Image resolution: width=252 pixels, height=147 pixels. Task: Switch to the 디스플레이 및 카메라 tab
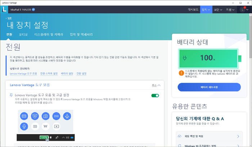click(x=49, y=35)
